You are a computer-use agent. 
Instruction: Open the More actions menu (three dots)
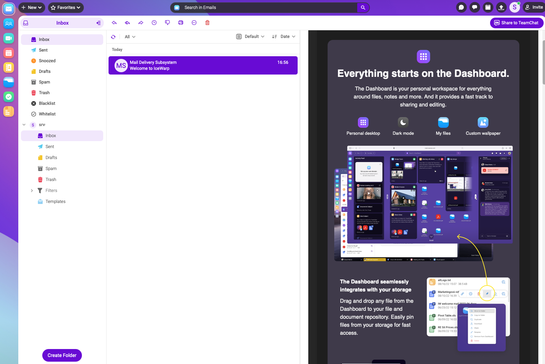click(x=194, y=23)
